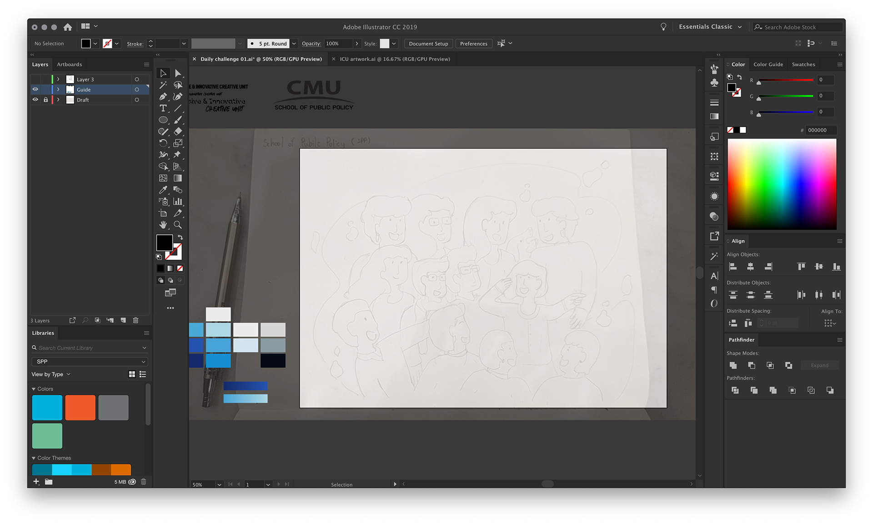Expand the Layer 3 sublayers
This screenshot has width=873, height=524.
[x=58, y=79]
